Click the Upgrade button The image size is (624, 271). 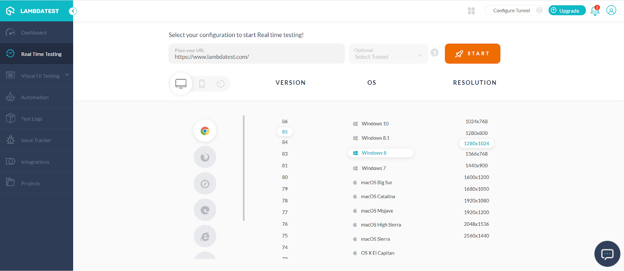567,11
